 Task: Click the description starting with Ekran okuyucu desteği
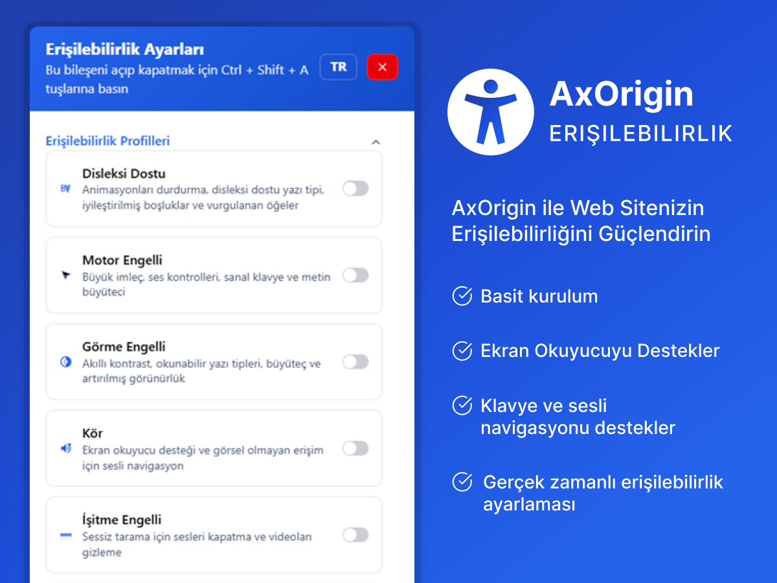[203, 457]
